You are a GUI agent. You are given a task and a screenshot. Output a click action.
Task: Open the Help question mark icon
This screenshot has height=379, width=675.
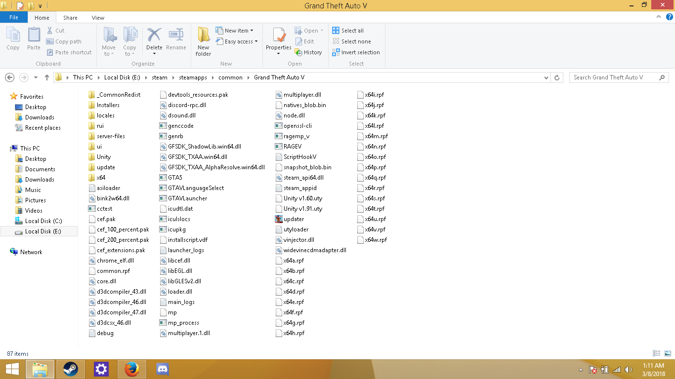[670, 17]
